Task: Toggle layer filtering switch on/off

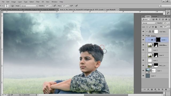Action: [x=169, y=19]
